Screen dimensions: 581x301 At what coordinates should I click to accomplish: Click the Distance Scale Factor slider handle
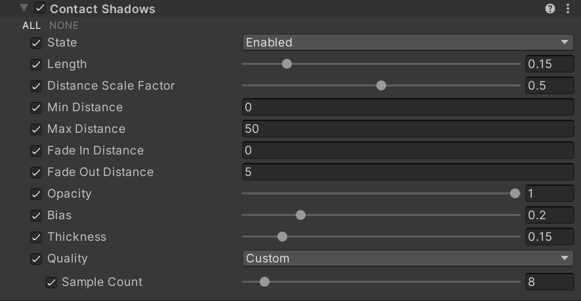pyautogui.click(x=381, y=86)
